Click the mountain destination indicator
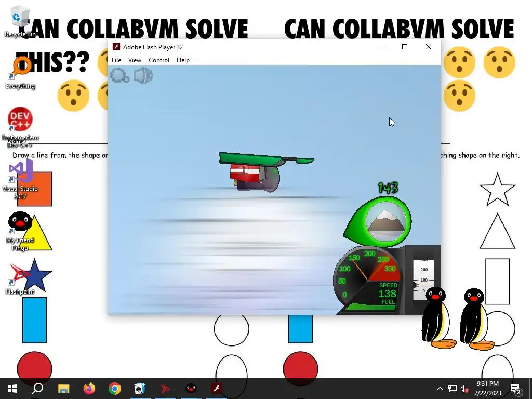The width and height of the screenshot is (532, 399). pyautogui.click(x=386, y=222)
